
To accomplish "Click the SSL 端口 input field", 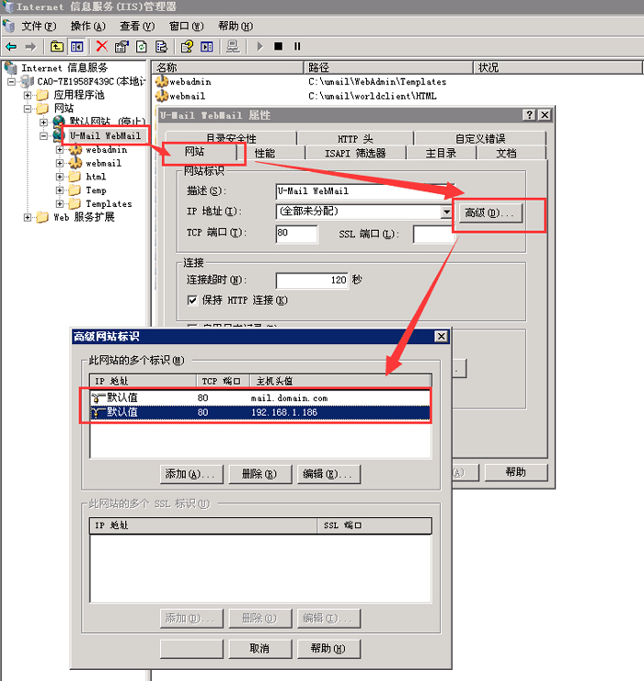I will coord(433,234).
